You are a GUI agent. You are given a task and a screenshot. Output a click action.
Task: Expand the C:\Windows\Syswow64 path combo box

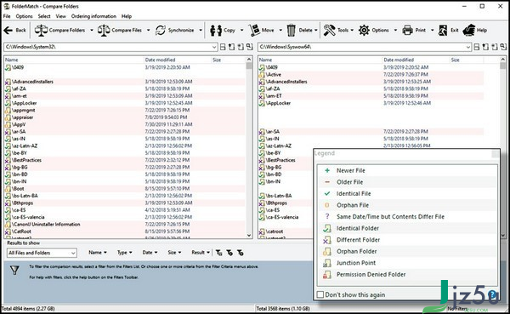[467, 47]
